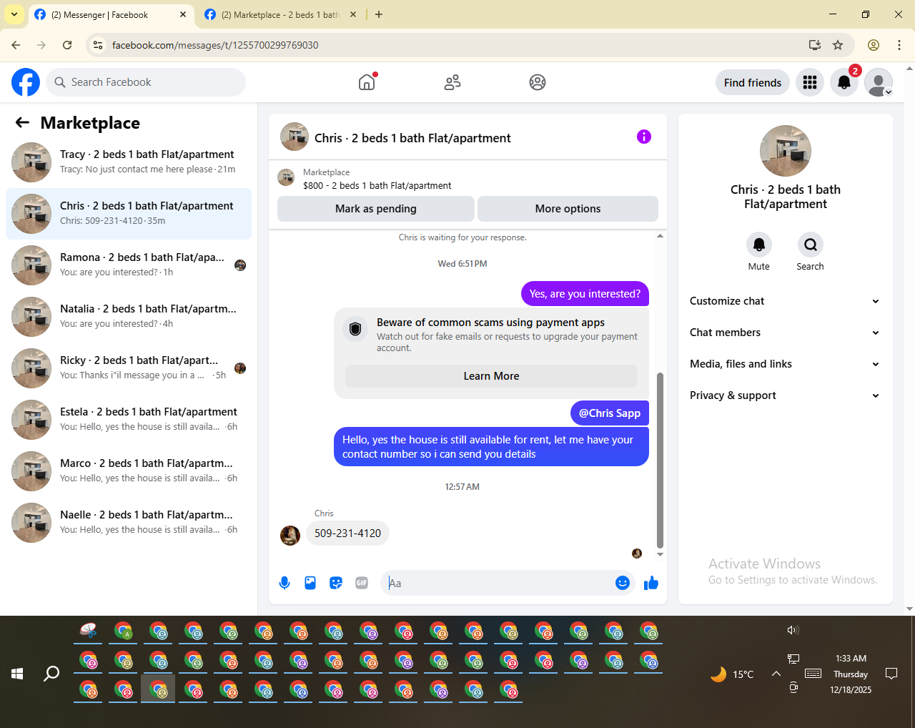Open the emoji picker in composer

coord(623,583)
